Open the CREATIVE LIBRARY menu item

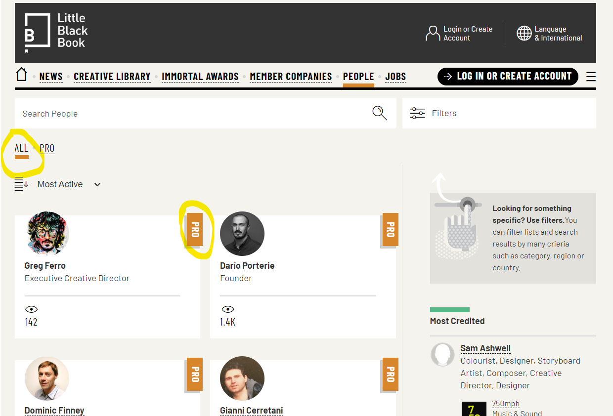[x=112, y=77]
